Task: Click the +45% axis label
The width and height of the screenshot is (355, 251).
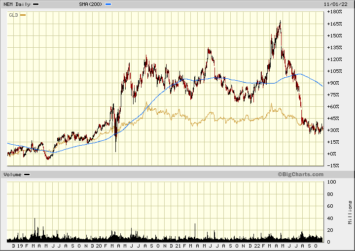Action: pos(333,118)
